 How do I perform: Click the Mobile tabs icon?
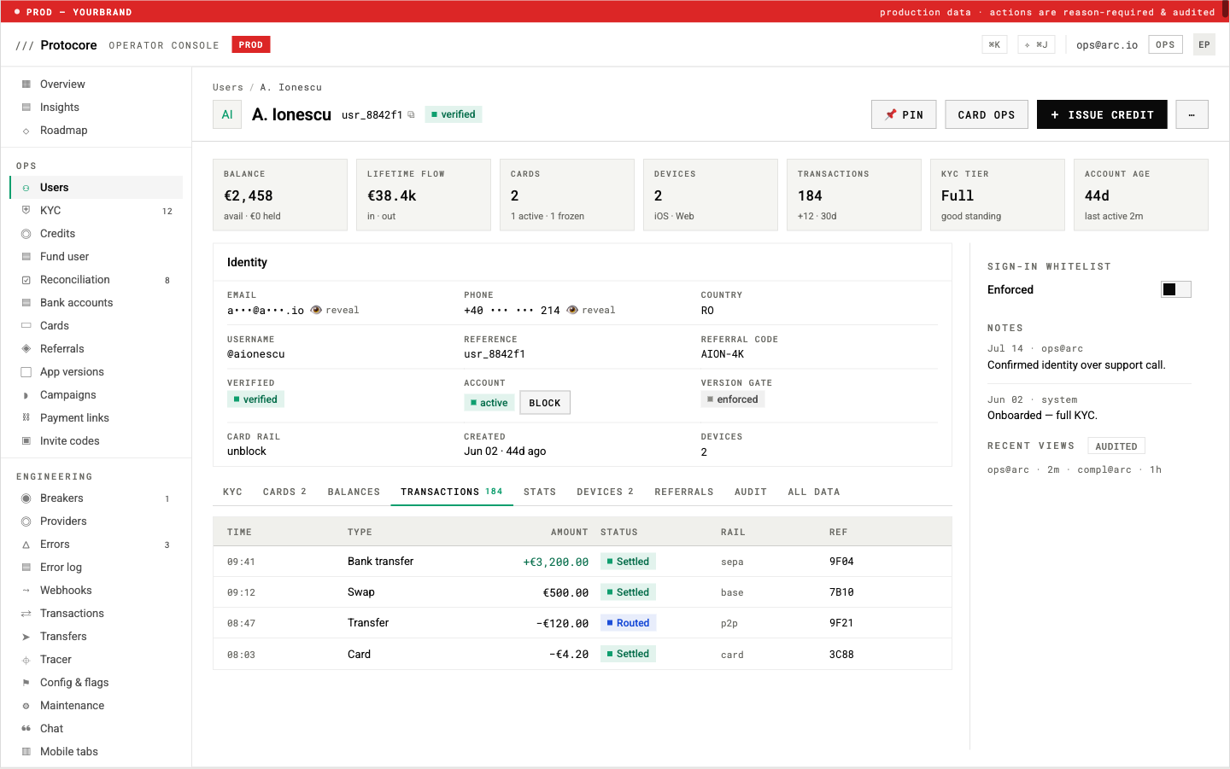(26, 752)
